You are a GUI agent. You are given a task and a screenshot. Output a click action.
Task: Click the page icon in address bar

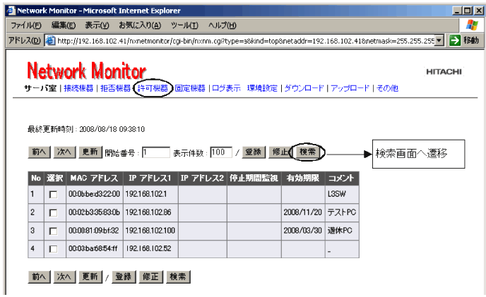(x=50, y=41)
